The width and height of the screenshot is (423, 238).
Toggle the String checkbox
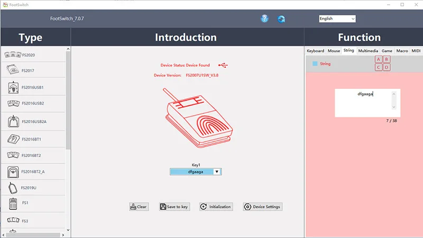(x=315, y=64)
